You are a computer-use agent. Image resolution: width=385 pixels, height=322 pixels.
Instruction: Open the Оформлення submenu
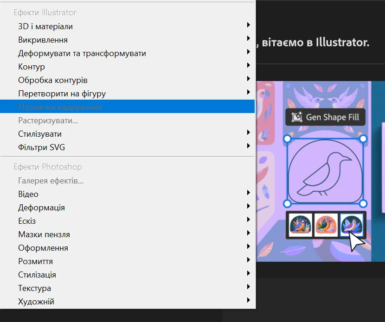pos(128,248)
